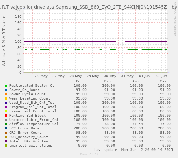Viewport: 178px width, 158px height.
Task: Click the Reallocated_Sector_Ct green legend swatch
Action: (x=6, y=86)
